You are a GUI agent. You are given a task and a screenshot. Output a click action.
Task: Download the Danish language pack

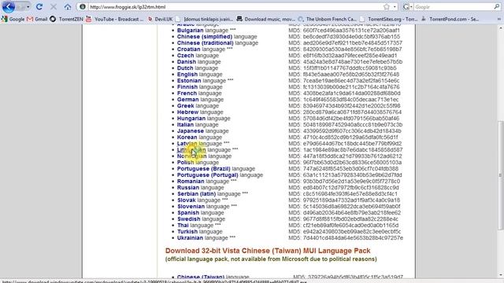[x=187, y=62]
